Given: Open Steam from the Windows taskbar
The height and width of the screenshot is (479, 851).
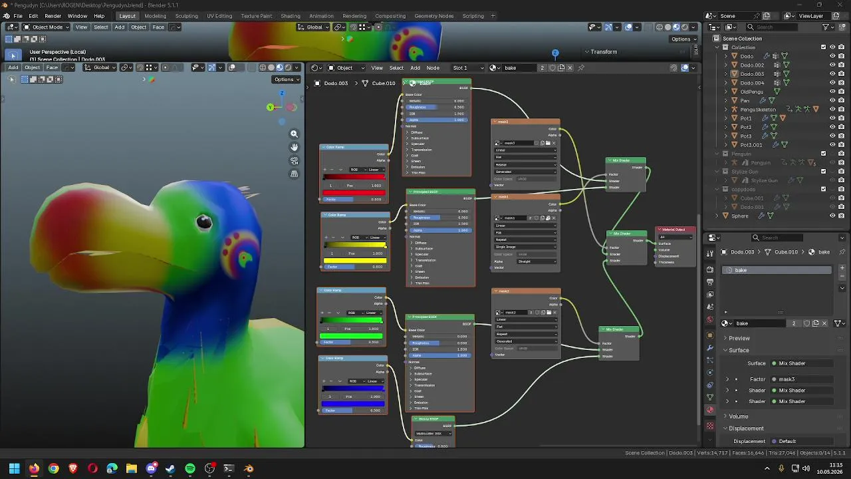Looking at the screenshot, I should (170, 468).
